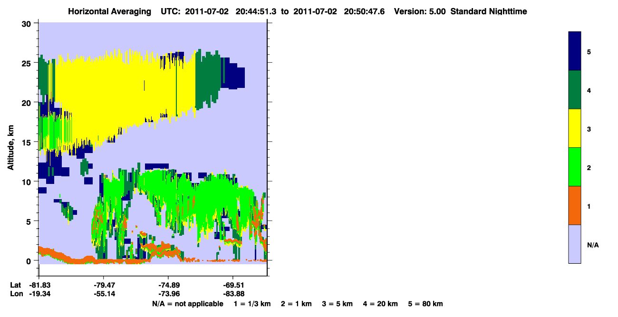Click the bright green color bar segment labeled 2

[x=575, y=167]
